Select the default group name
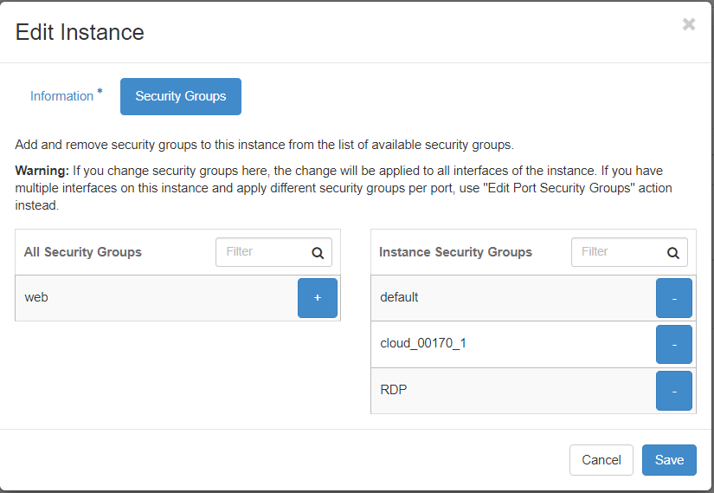The height and width of the screenshot is (493, 714). click(x=399, y=297)
